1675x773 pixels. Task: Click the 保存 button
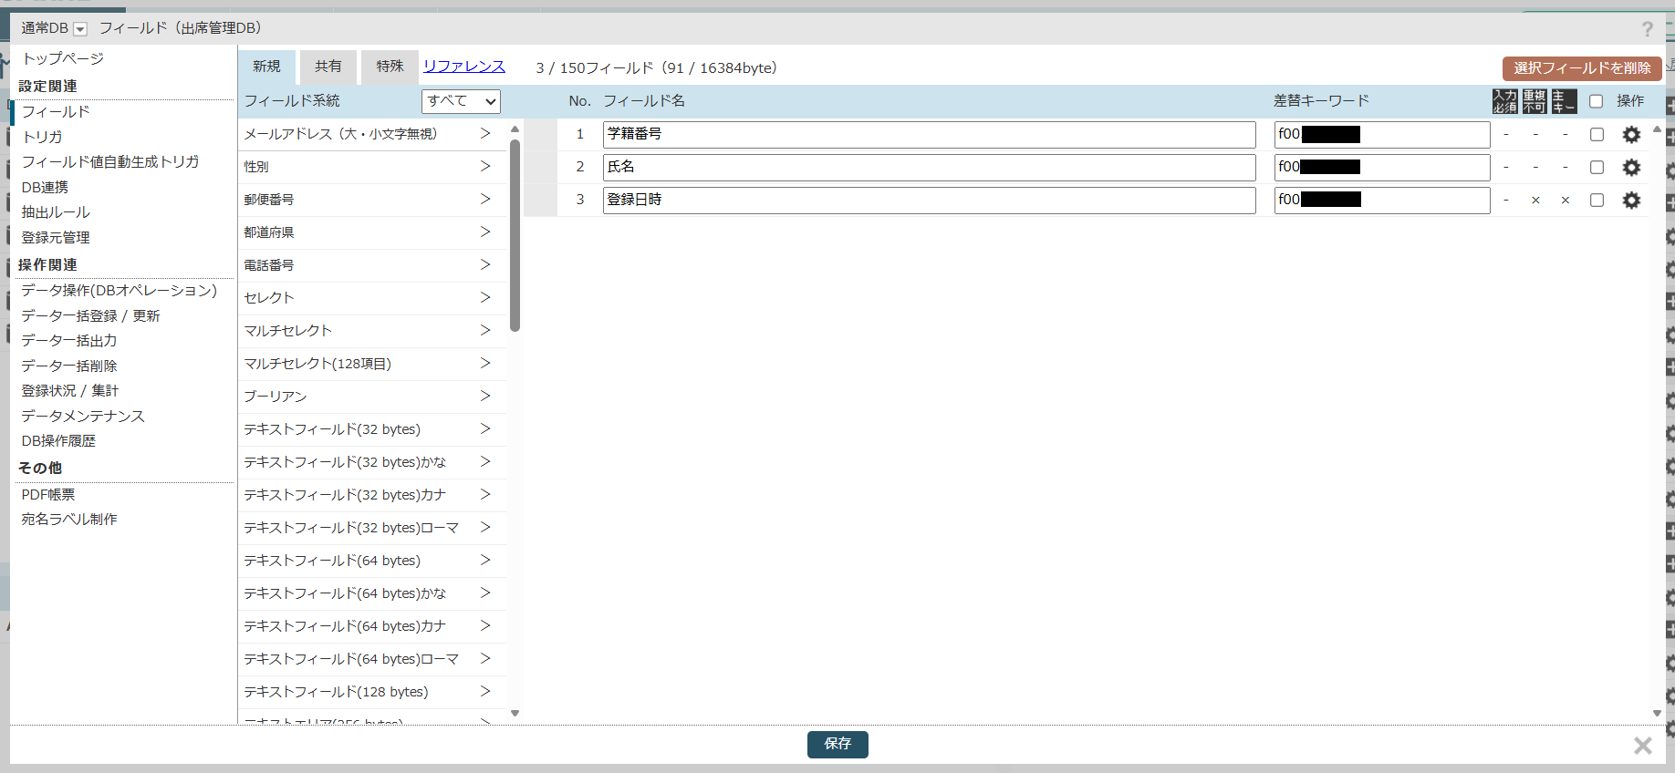pyautogui.click(x=837, y=744)
